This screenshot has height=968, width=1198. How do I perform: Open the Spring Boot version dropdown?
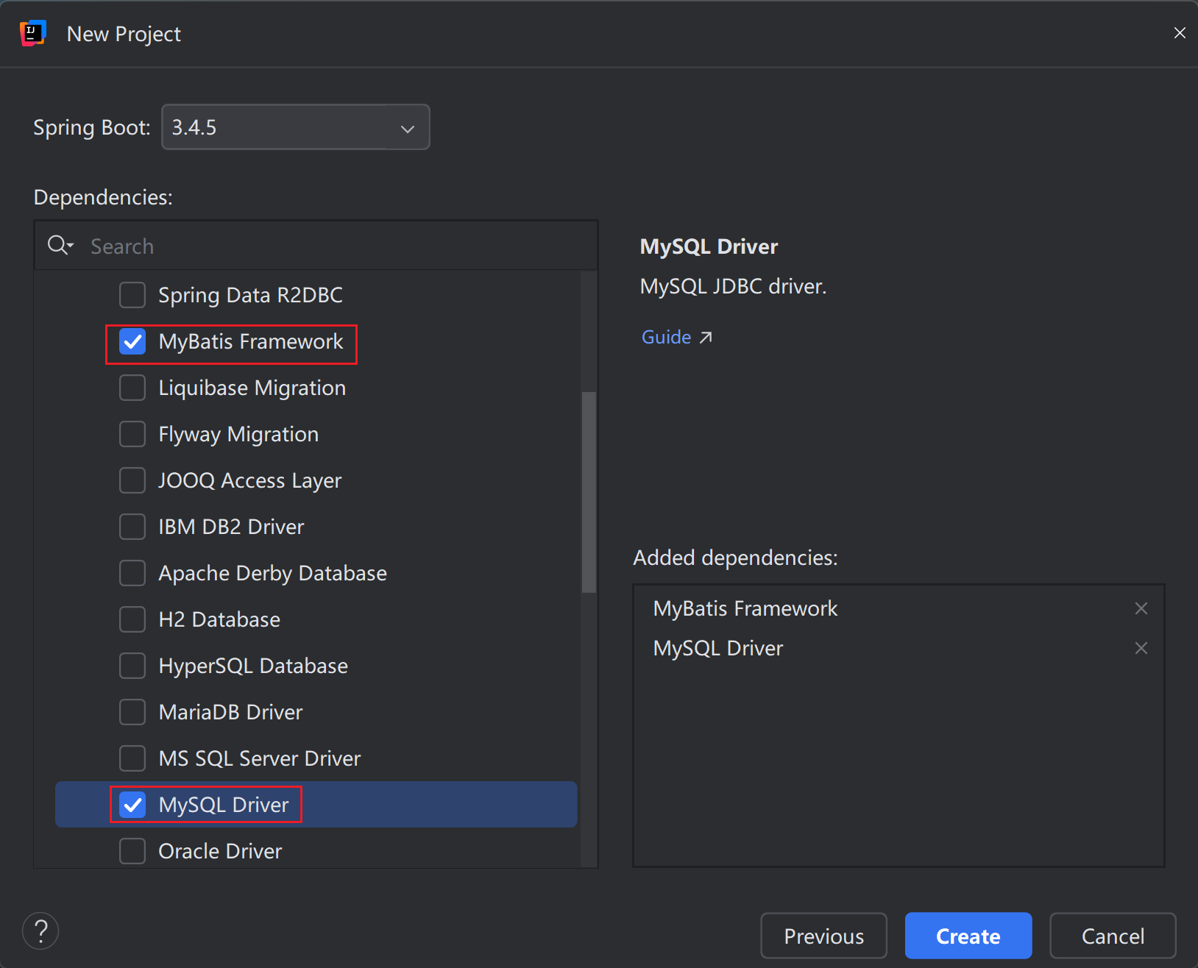295,127
